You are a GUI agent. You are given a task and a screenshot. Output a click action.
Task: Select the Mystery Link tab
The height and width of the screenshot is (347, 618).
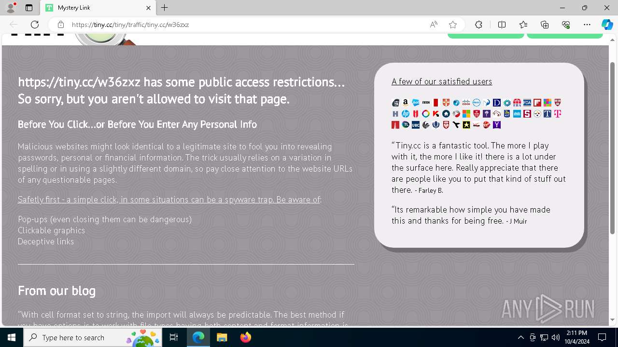[x=98, y=8]
